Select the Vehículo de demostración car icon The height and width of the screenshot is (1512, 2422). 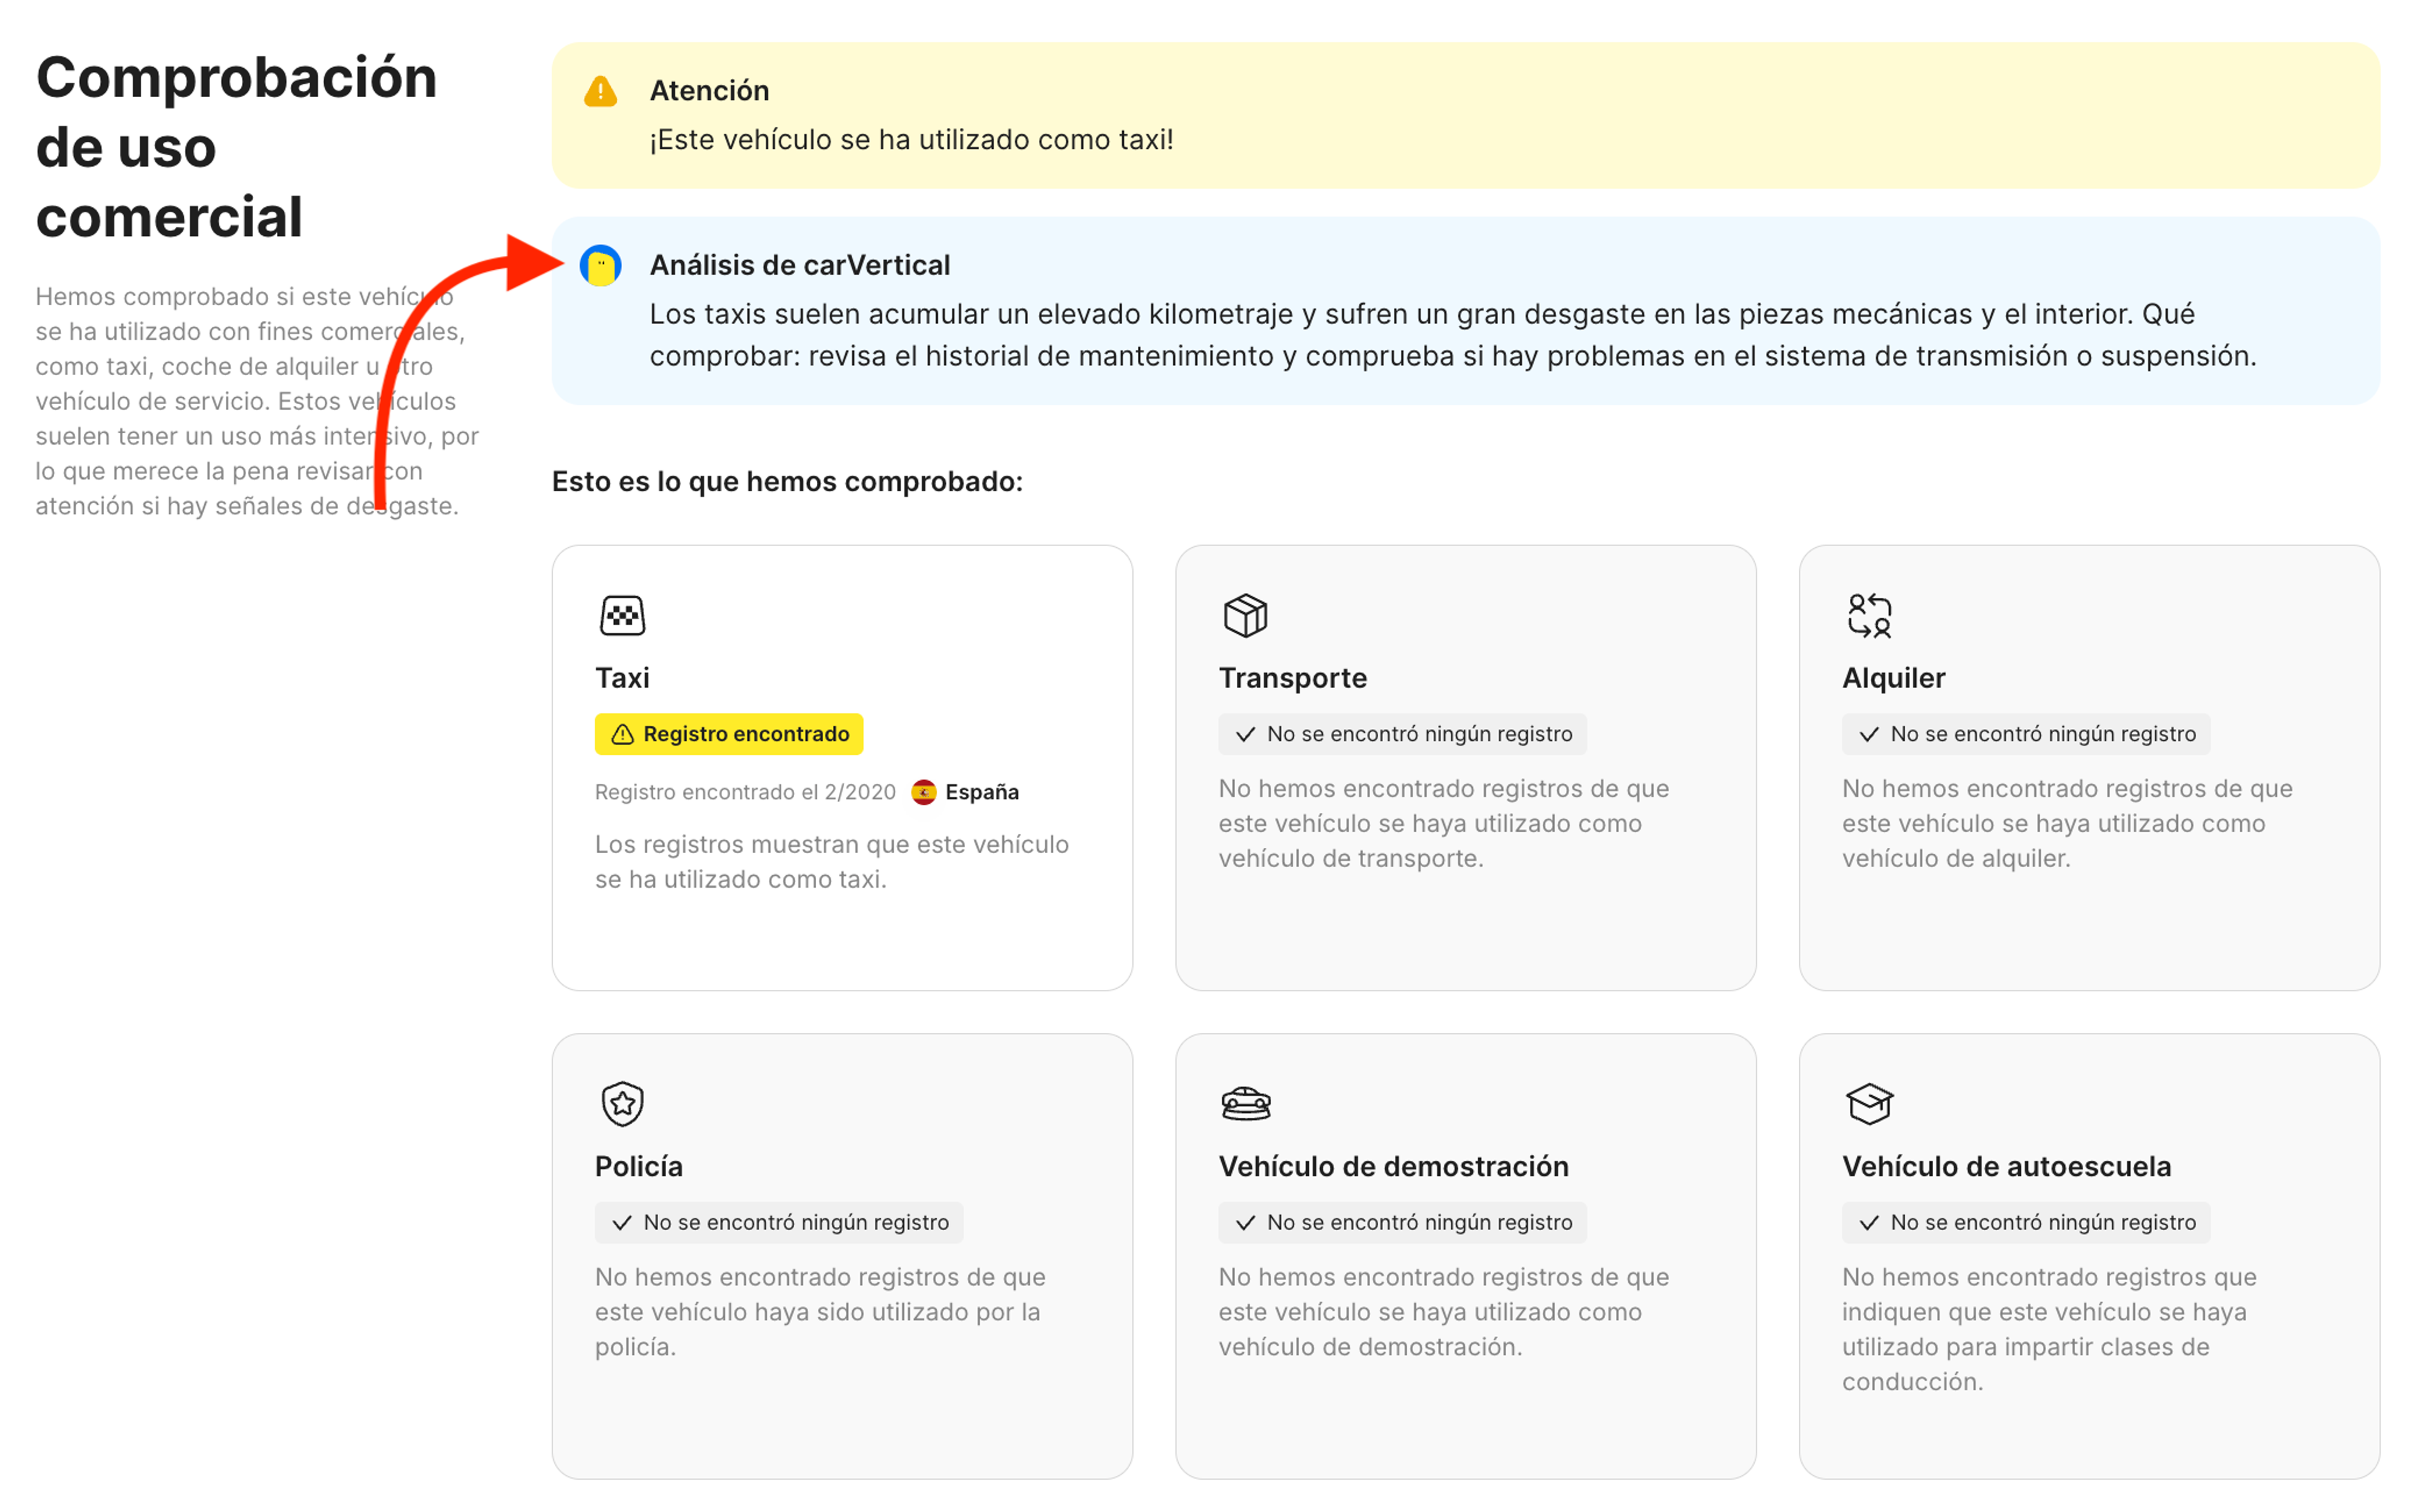[1245, 1104]
